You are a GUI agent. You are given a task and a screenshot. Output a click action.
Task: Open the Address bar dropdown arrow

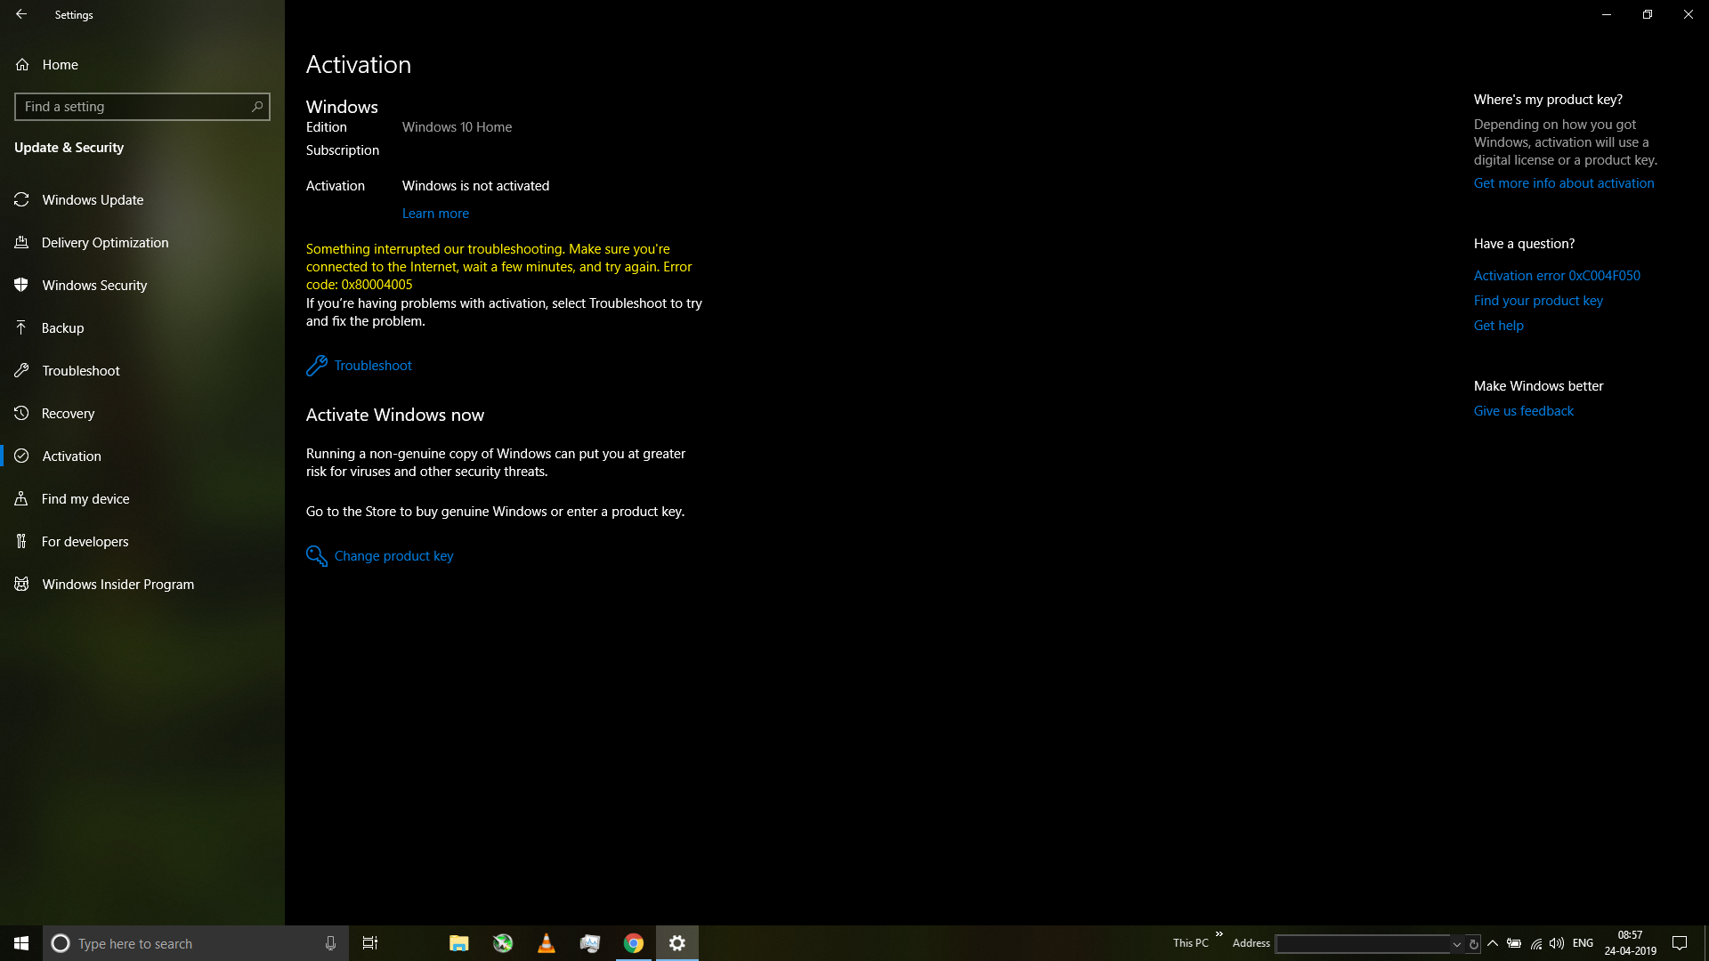tap(1457, 944)
